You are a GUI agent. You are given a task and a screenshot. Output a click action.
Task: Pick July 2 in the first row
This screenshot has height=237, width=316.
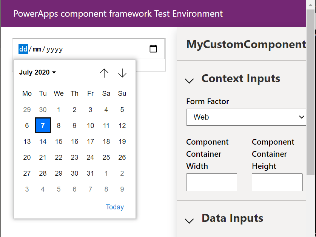click(x=75, y=109)
